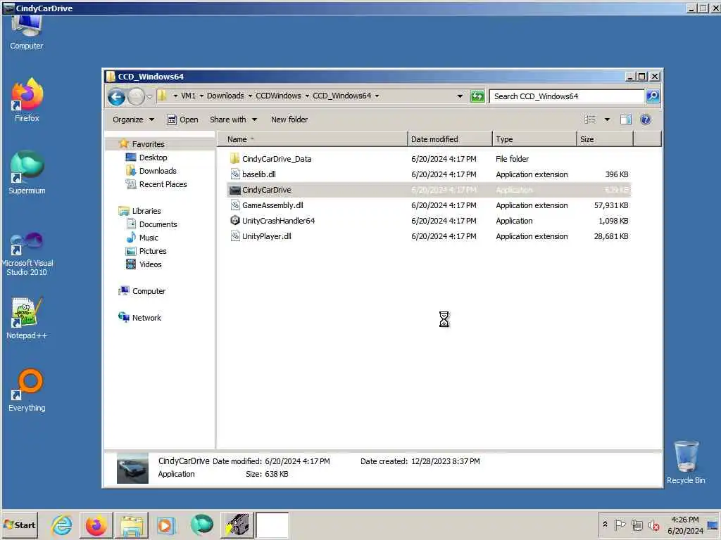Viewport: 721px width, 540px height.
Task: Select the Firefox desktop shortcut
Action: pyautogui.click(x=27, y=100)
